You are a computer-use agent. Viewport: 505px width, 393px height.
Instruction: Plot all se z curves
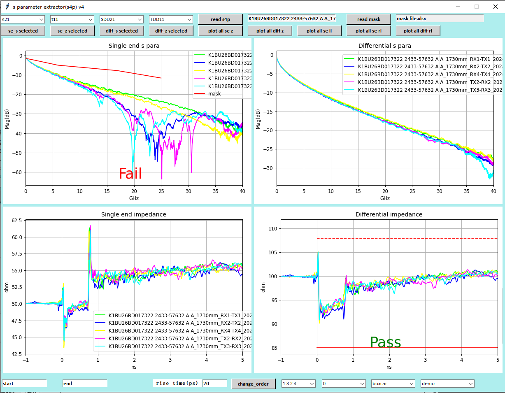(221, 31)
